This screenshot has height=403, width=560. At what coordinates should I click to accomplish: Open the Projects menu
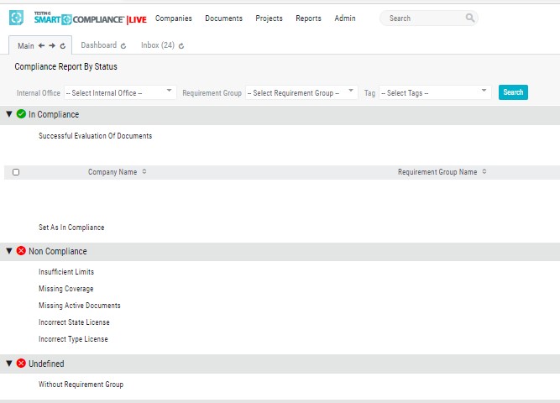[269, 18]
